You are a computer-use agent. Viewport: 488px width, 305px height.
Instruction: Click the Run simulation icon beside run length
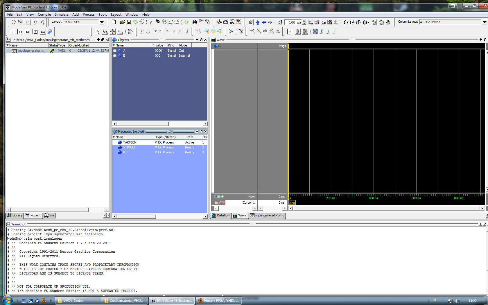tap(311, 22)
